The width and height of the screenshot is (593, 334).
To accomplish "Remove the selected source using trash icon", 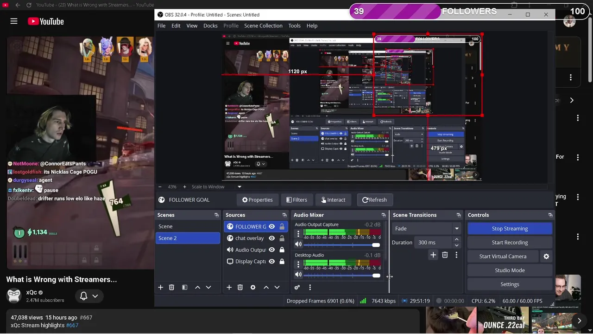I will pyautogui.click(x=240, y=287).
